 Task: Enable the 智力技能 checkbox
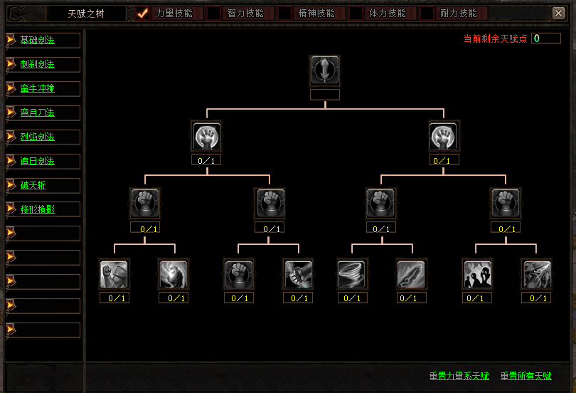[214, 14]
